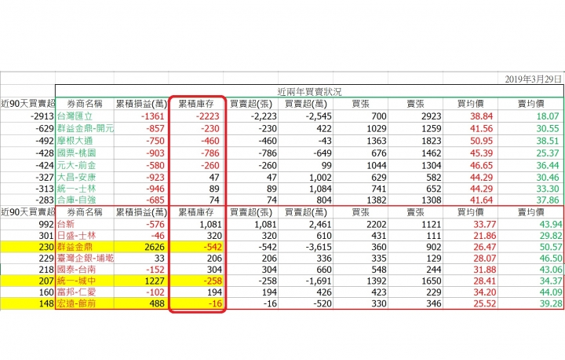Click the 買賣超(萬) value 1,002
The width and height of the screenshot is (565, 360).
[x=320, y=178]
